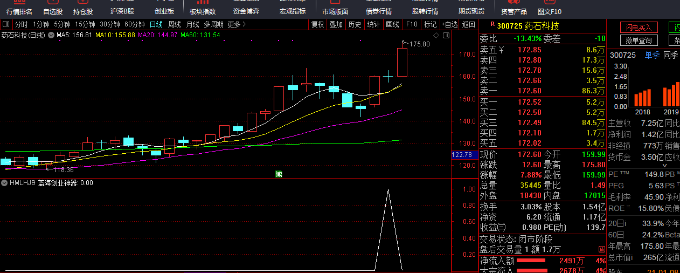
Task: Switch chart period to 周线
Action: (174, 24)
